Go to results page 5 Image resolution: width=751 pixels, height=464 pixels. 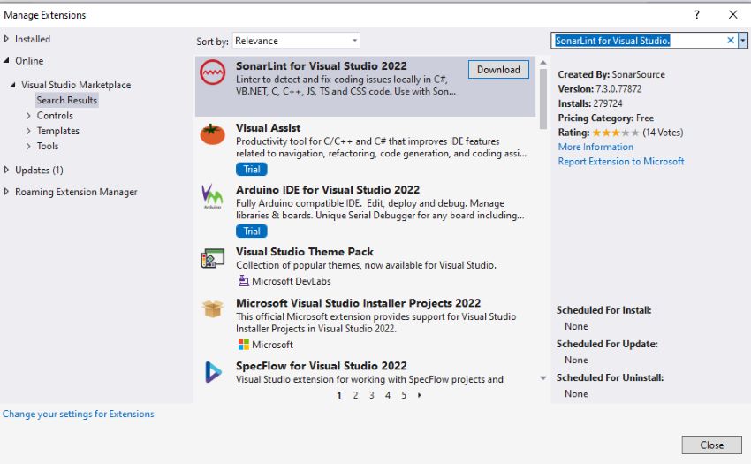(404, 395)
